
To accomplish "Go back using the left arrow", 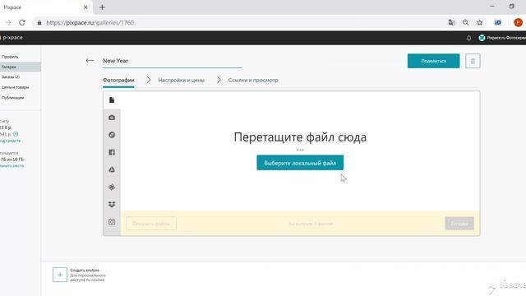I will point(90,60).
